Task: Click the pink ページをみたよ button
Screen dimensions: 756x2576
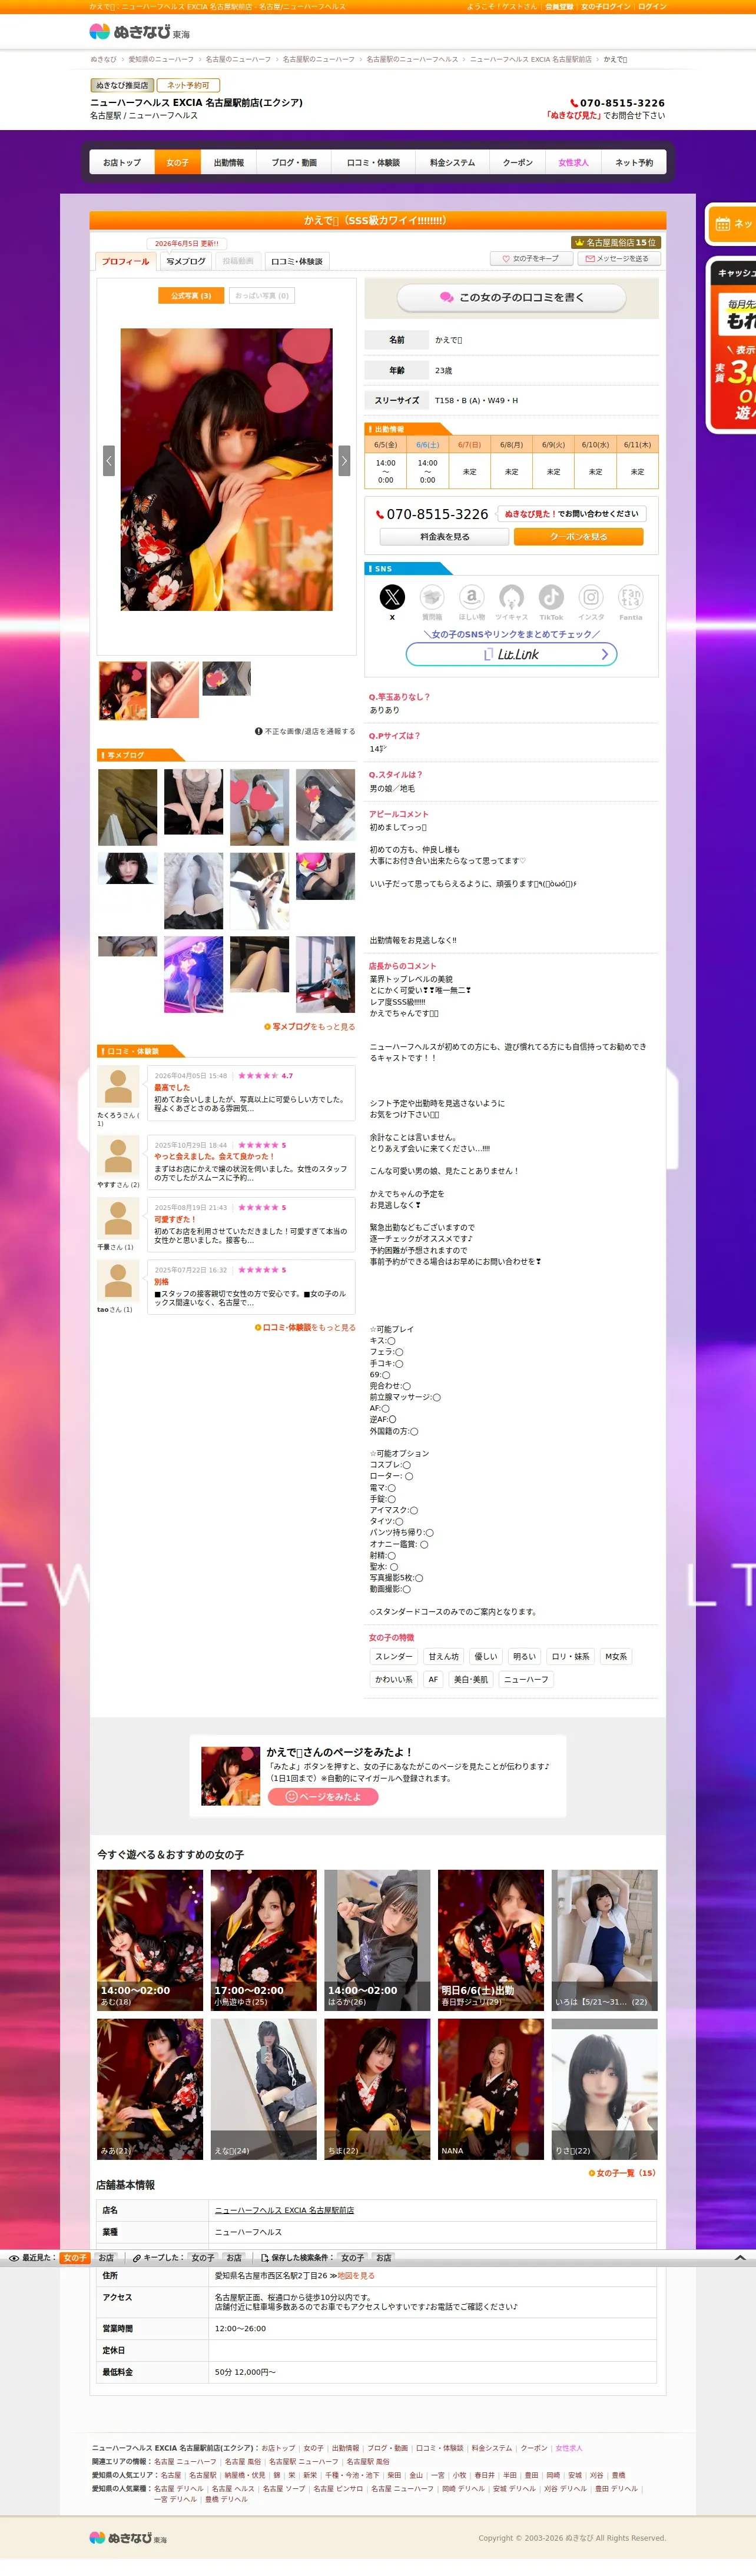Action: 323,1797
